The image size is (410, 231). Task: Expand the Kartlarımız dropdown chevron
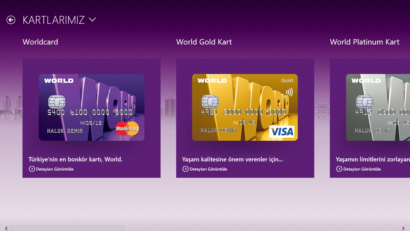(x=92, y=20)
